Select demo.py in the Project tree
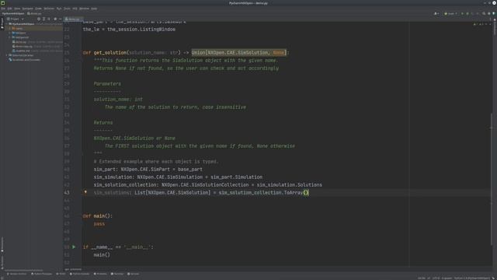Screen dimensions: 497x280 19,41
